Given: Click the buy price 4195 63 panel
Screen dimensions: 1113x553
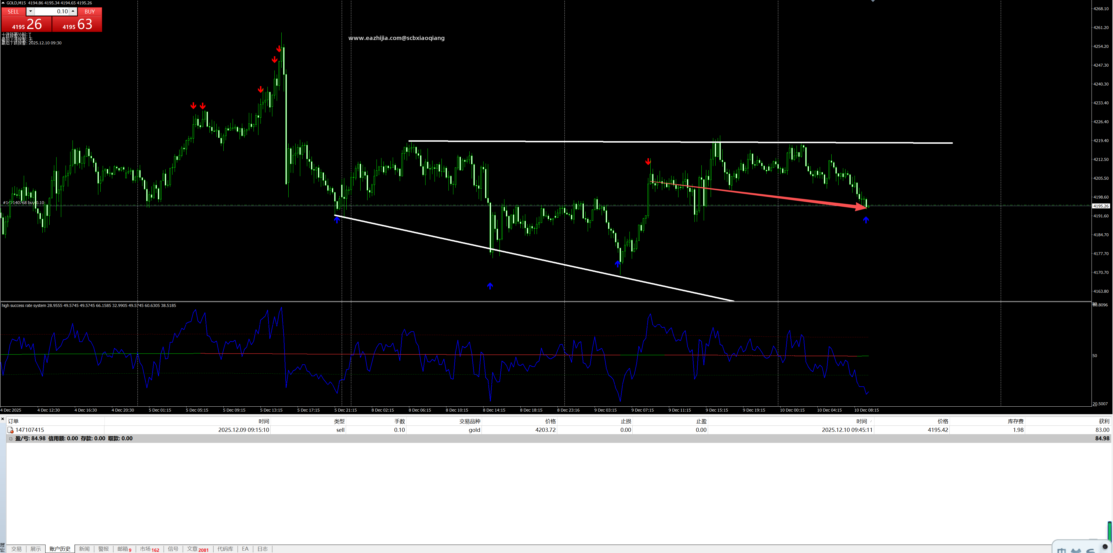Looking at the screenshot, I should [77, 24].
